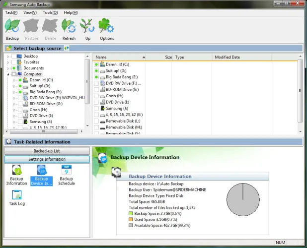Click the Favorites star folder icon in tree
307x248 pixels.
point(19,62)
